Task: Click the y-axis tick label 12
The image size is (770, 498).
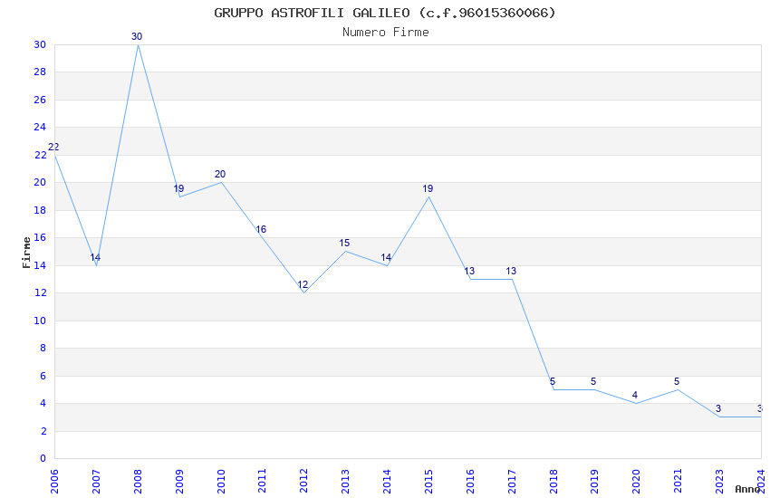Action: pos(40,292)
